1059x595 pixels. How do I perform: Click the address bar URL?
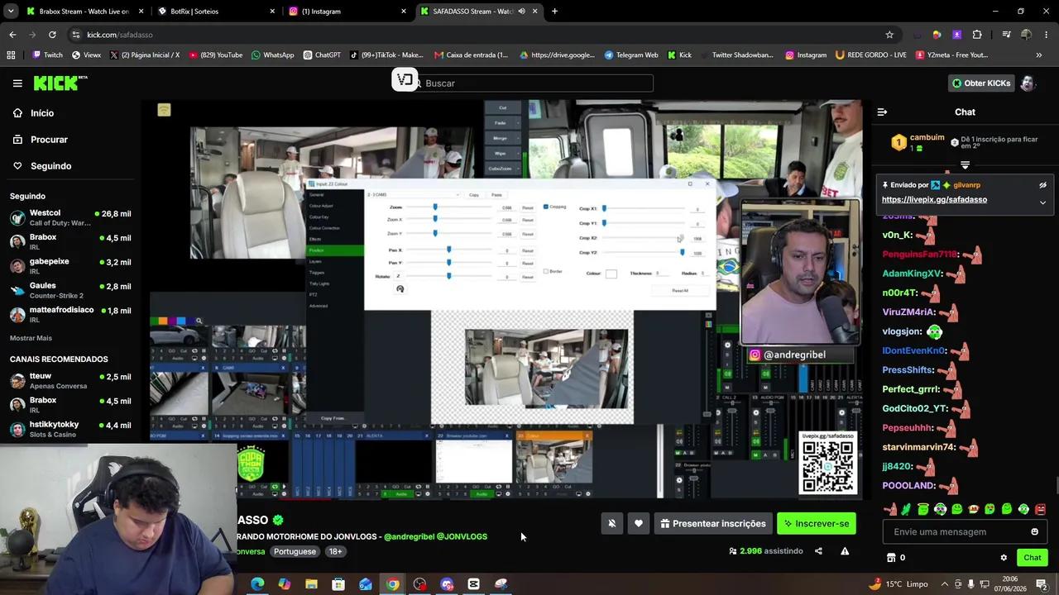tap(120, 35)
